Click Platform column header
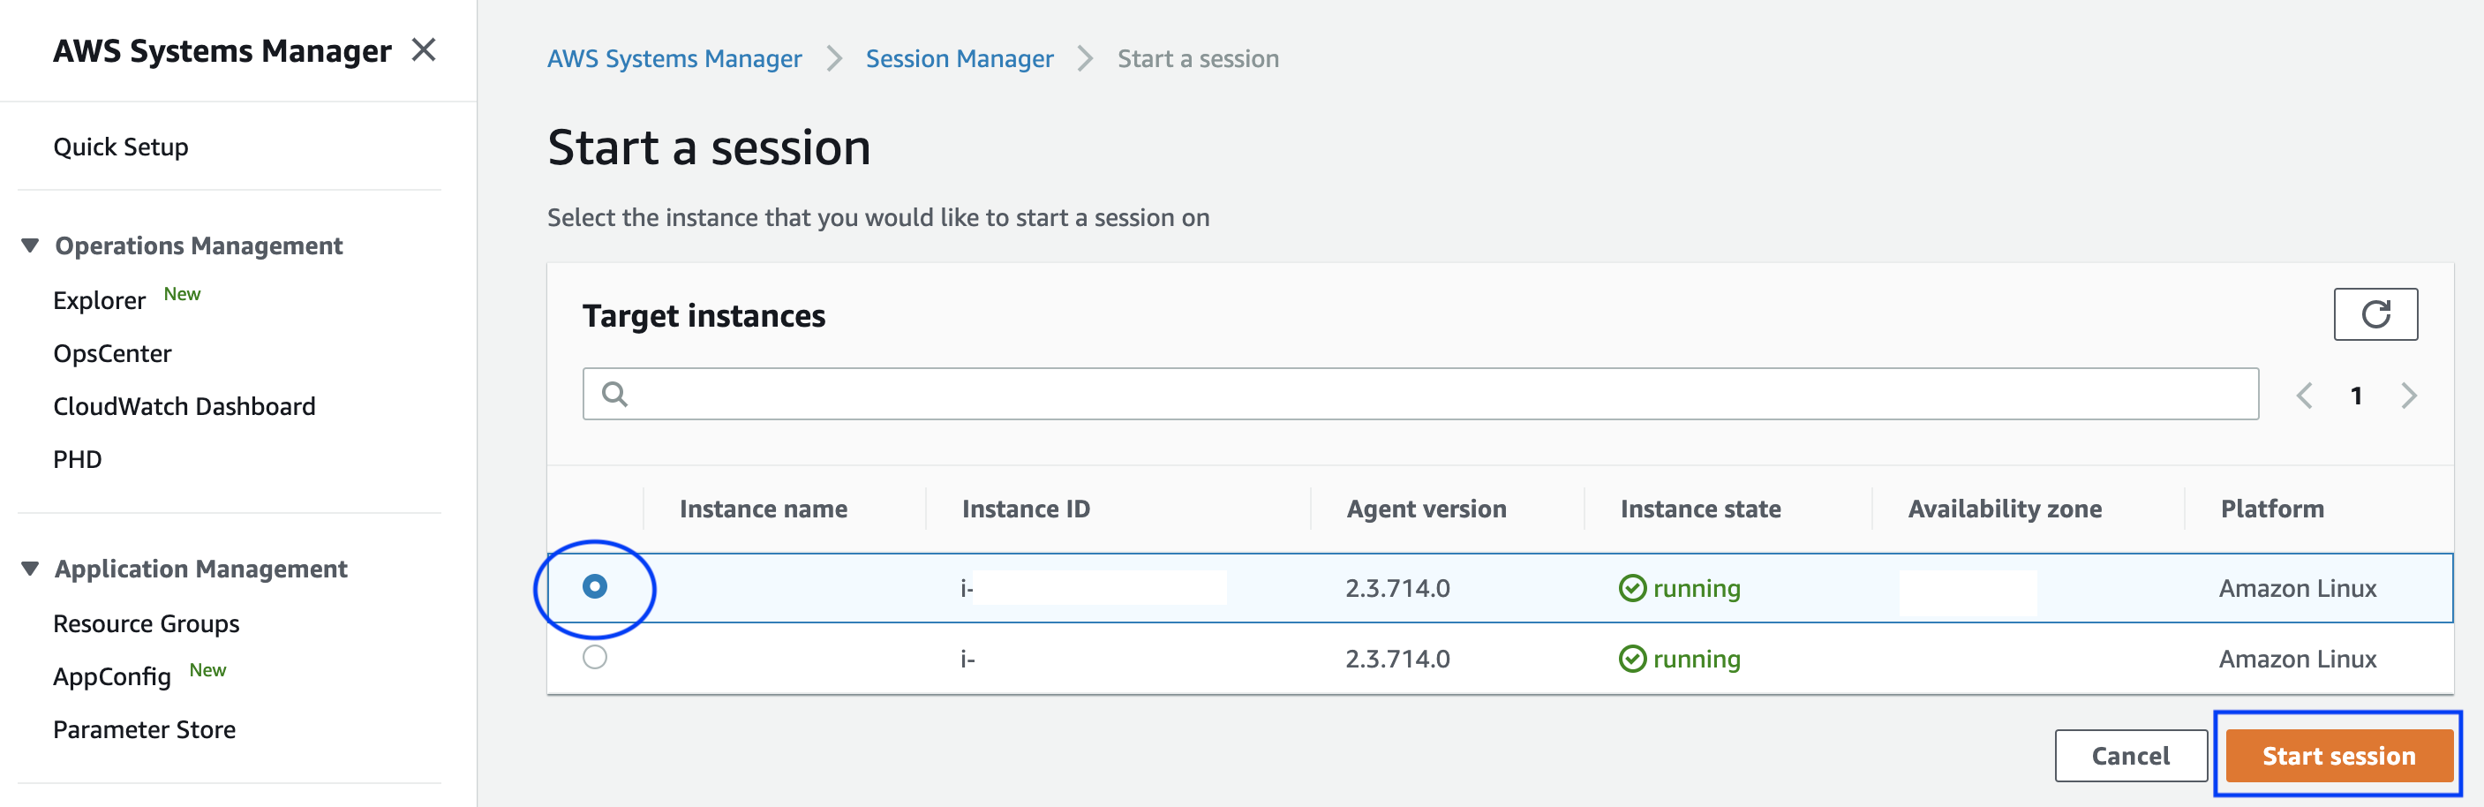 click(x=2272, y=509)
